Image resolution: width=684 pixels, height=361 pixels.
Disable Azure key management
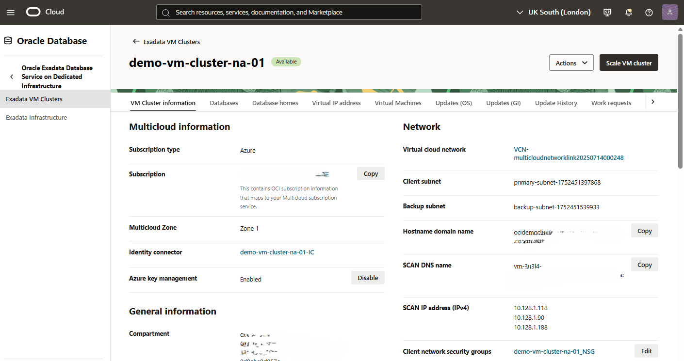pyautogui.click(x=368, y=278)
